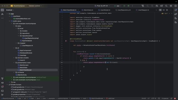Sync project with Gradle files icon
178x100 pixels.
point(162,6)
